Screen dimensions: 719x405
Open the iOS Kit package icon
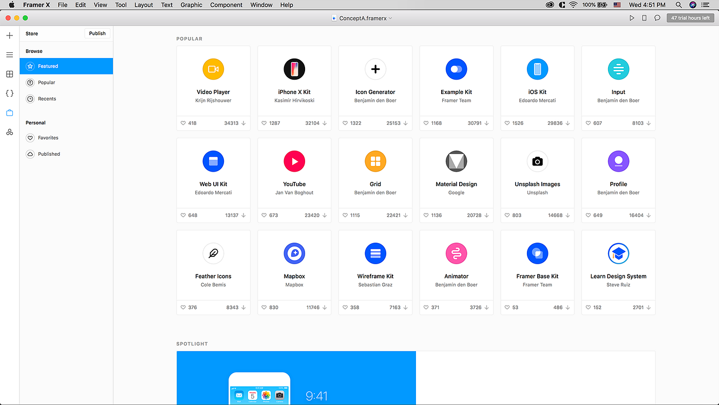pos(537,69)
